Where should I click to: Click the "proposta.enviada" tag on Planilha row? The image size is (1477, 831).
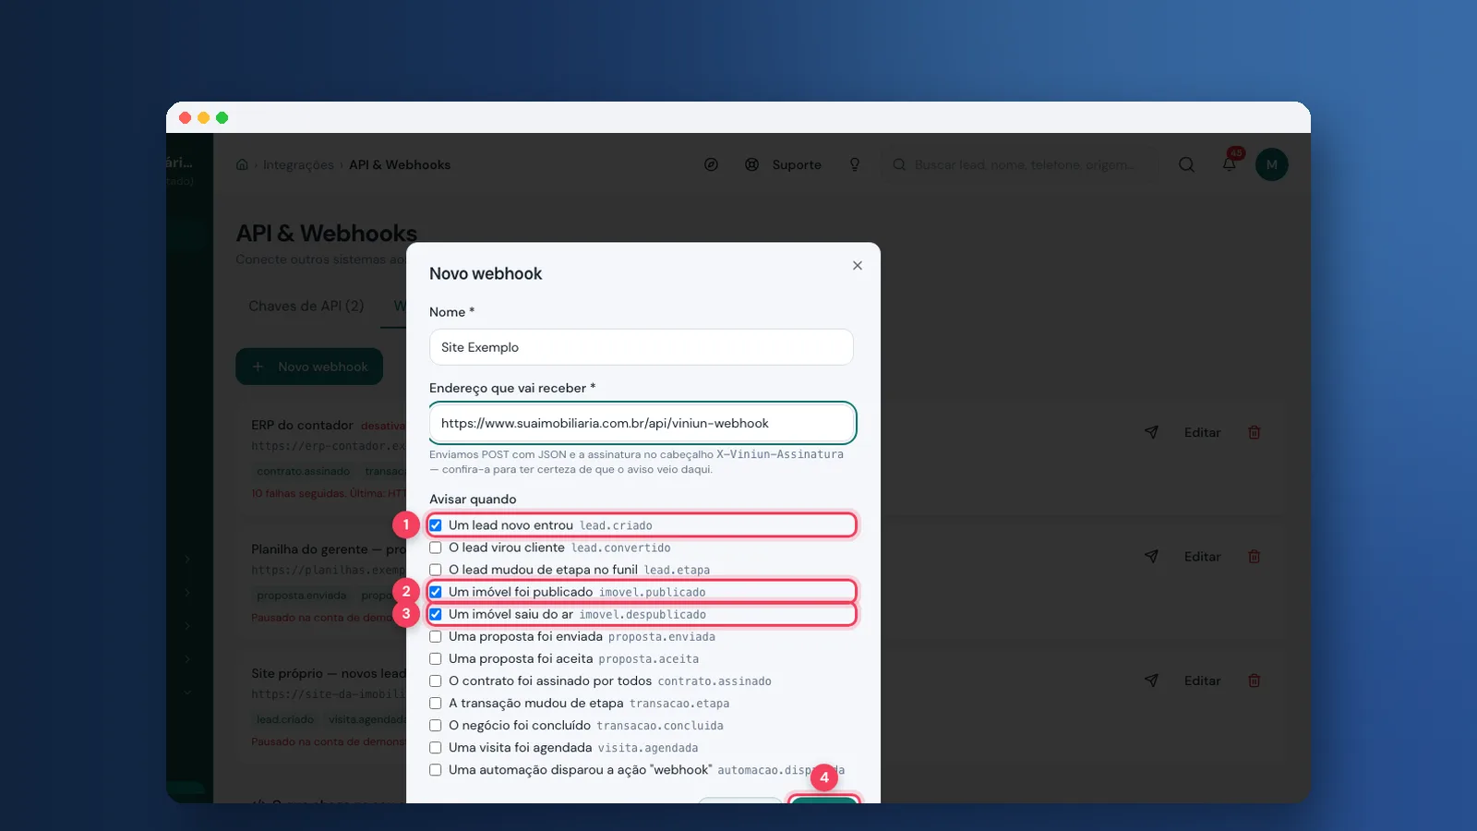pyautogui.click(x=302, y=596)
